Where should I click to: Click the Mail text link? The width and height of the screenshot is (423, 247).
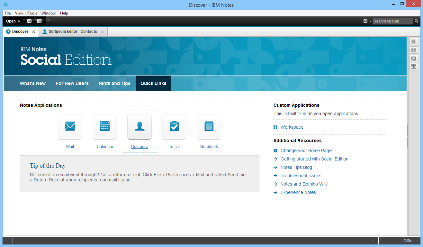70,146
